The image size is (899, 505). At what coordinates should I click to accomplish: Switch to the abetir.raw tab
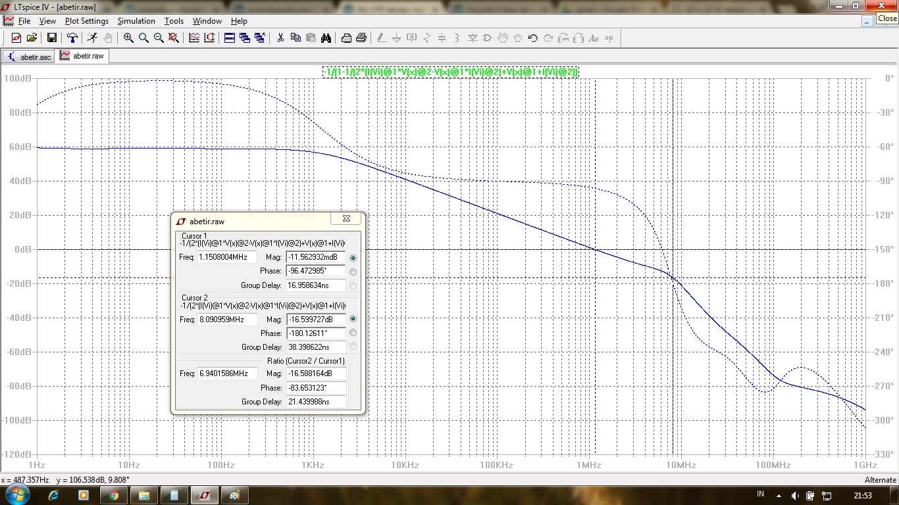(82, 56)
